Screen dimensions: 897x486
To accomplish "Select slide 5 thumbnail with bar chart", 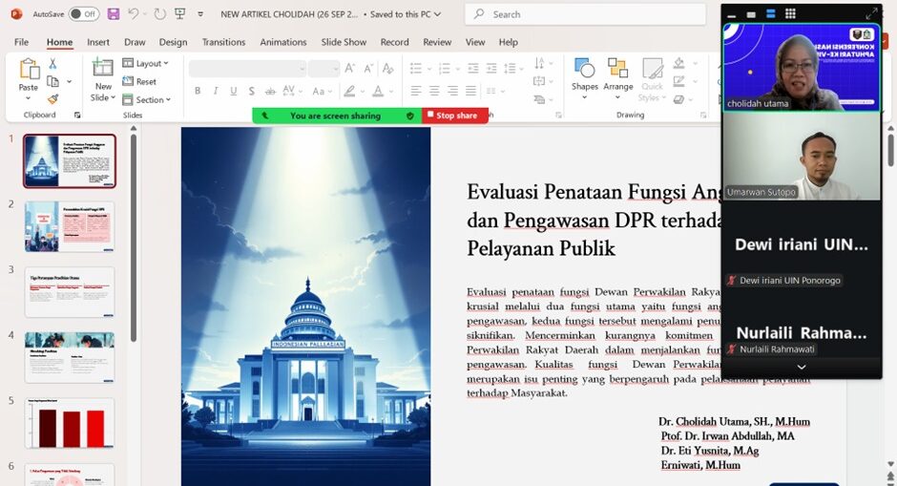I will pyautogui.click(x=70, y=423).
